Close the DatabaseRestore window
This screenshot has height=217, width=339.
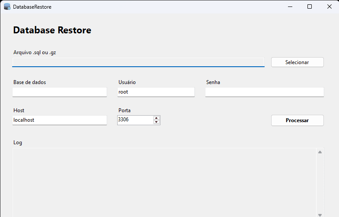pos(329,7)
